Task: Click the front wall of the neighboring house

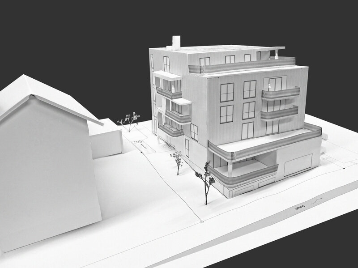Action: (x=45, y=179)
